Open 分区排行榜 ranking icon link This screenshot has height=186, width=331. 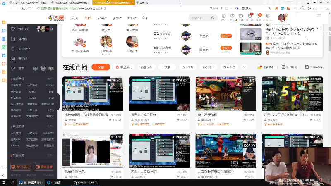tap(307, 67)
